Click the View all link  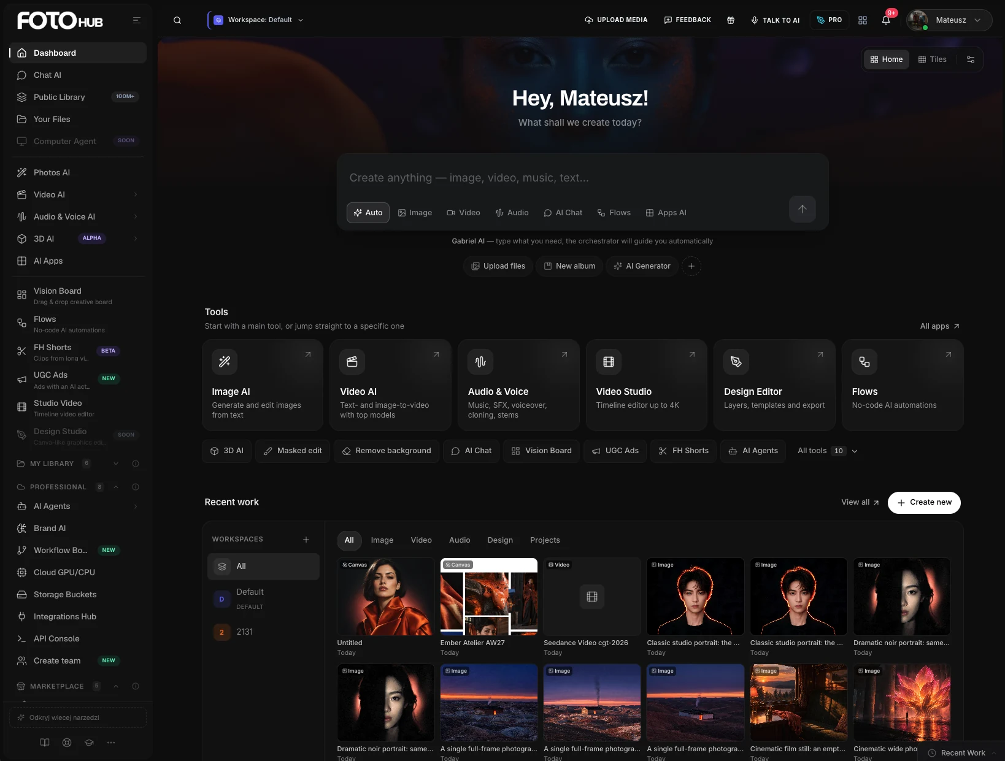pyautogui.click(x=860, y=502)
